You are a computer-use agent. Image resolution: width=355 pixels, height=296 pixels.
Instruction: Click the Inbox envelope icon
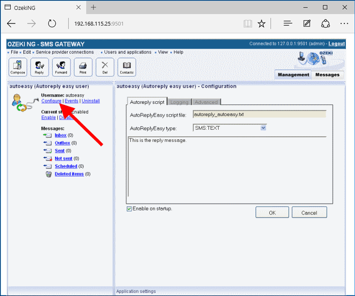(x=48, y=135)
